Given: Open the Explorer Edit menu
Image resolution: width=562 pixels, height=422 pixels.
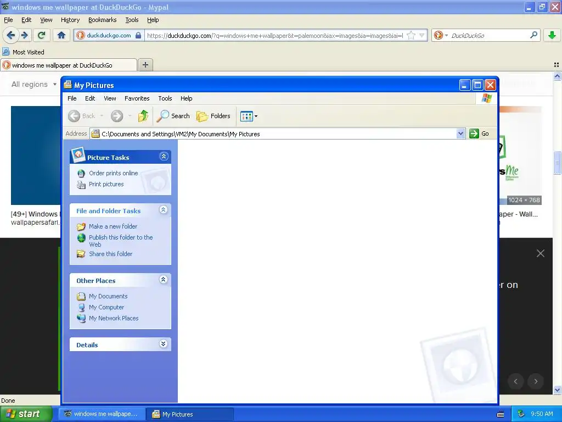Looking at the screenshot, I should coord(90,98).
